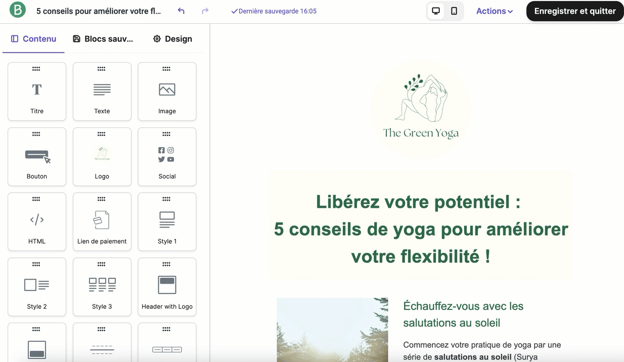Select the Image block
624x362 pixels.
(167, 92)
